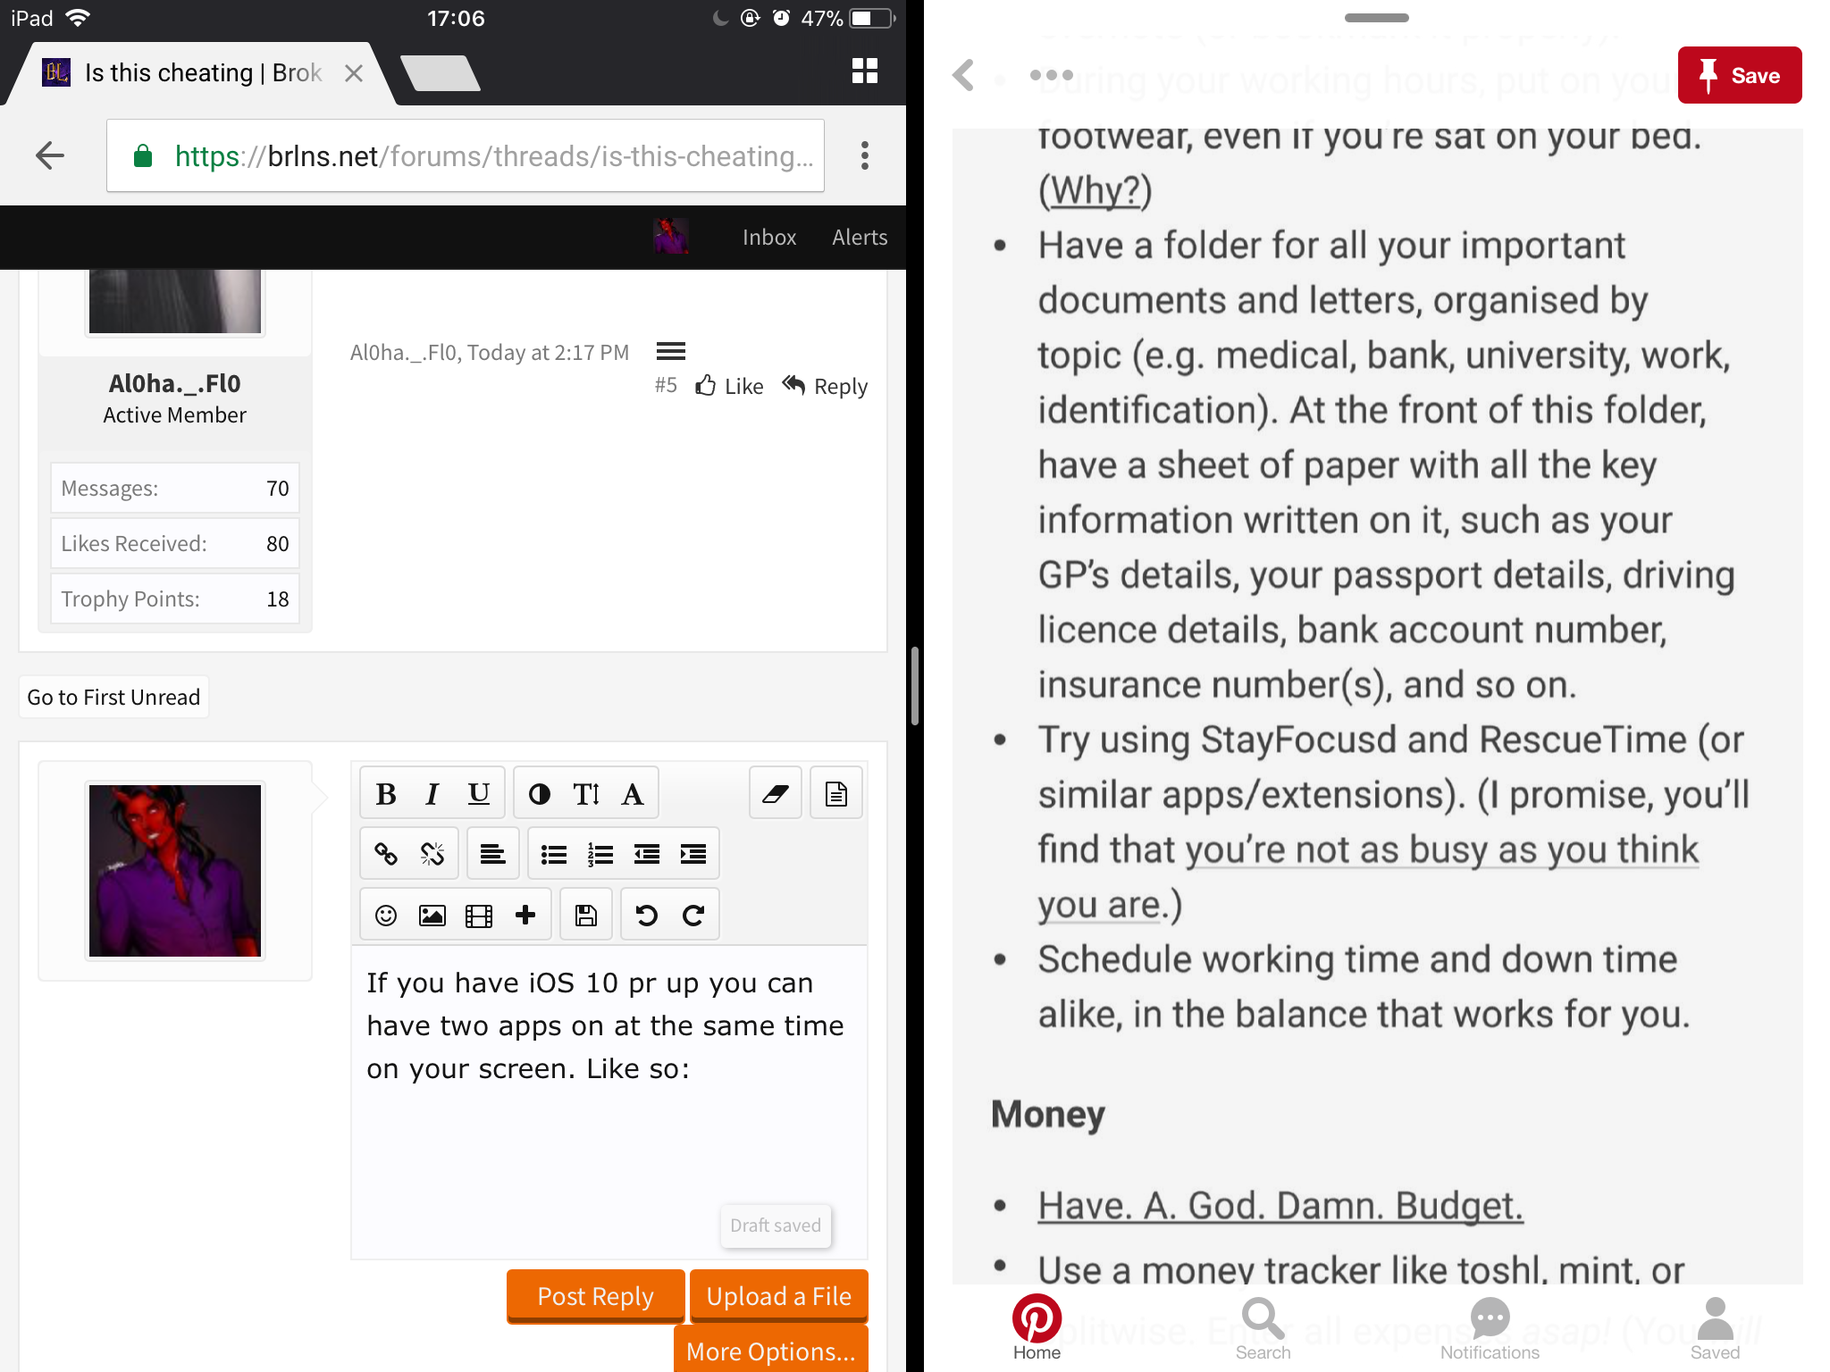Open font family tool in editor
1830x1372 pixels.
point(633,793)
